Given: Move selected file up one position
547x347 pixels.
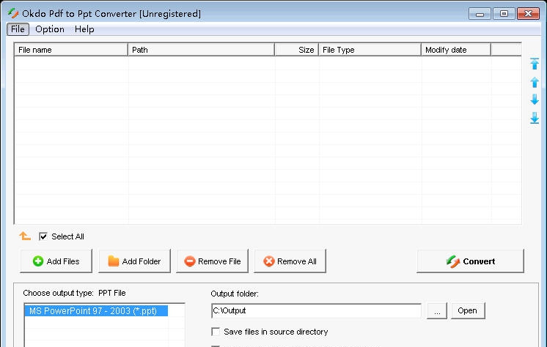Looking at the screenshot, I should [x=535, y=82].
